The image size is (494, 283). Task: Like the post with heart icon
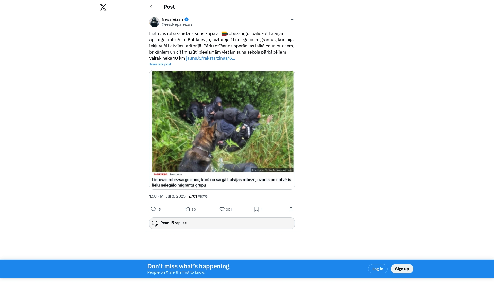[x=222, y=209]
